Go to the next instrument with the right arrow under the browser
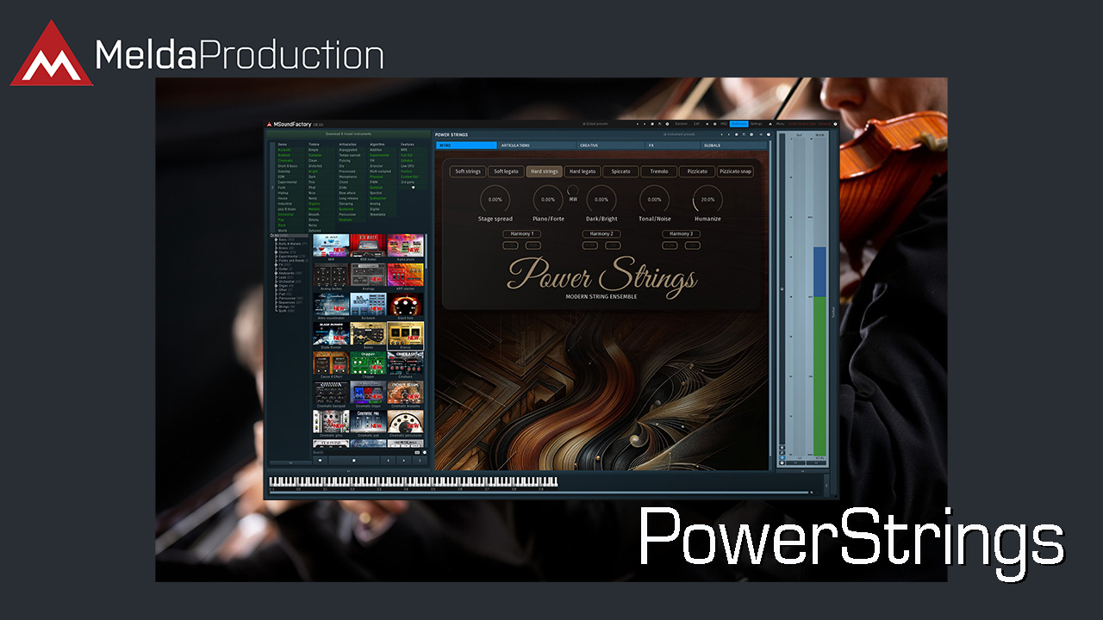Viewport: 1103px width, 620px height. (403, 461)
